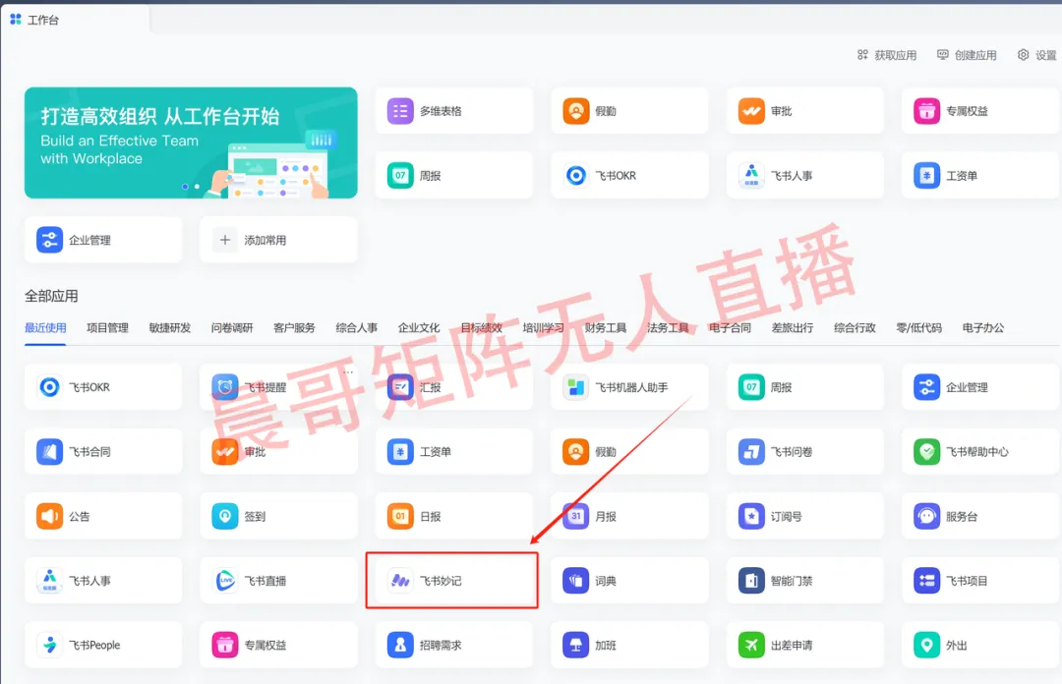Open 工资单 in the favorites area
Viewport: 1062px width, 684px height.
(x=980, y=175)
